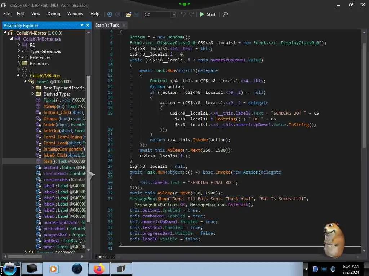Expand the PE node

(x=19, y=45)
